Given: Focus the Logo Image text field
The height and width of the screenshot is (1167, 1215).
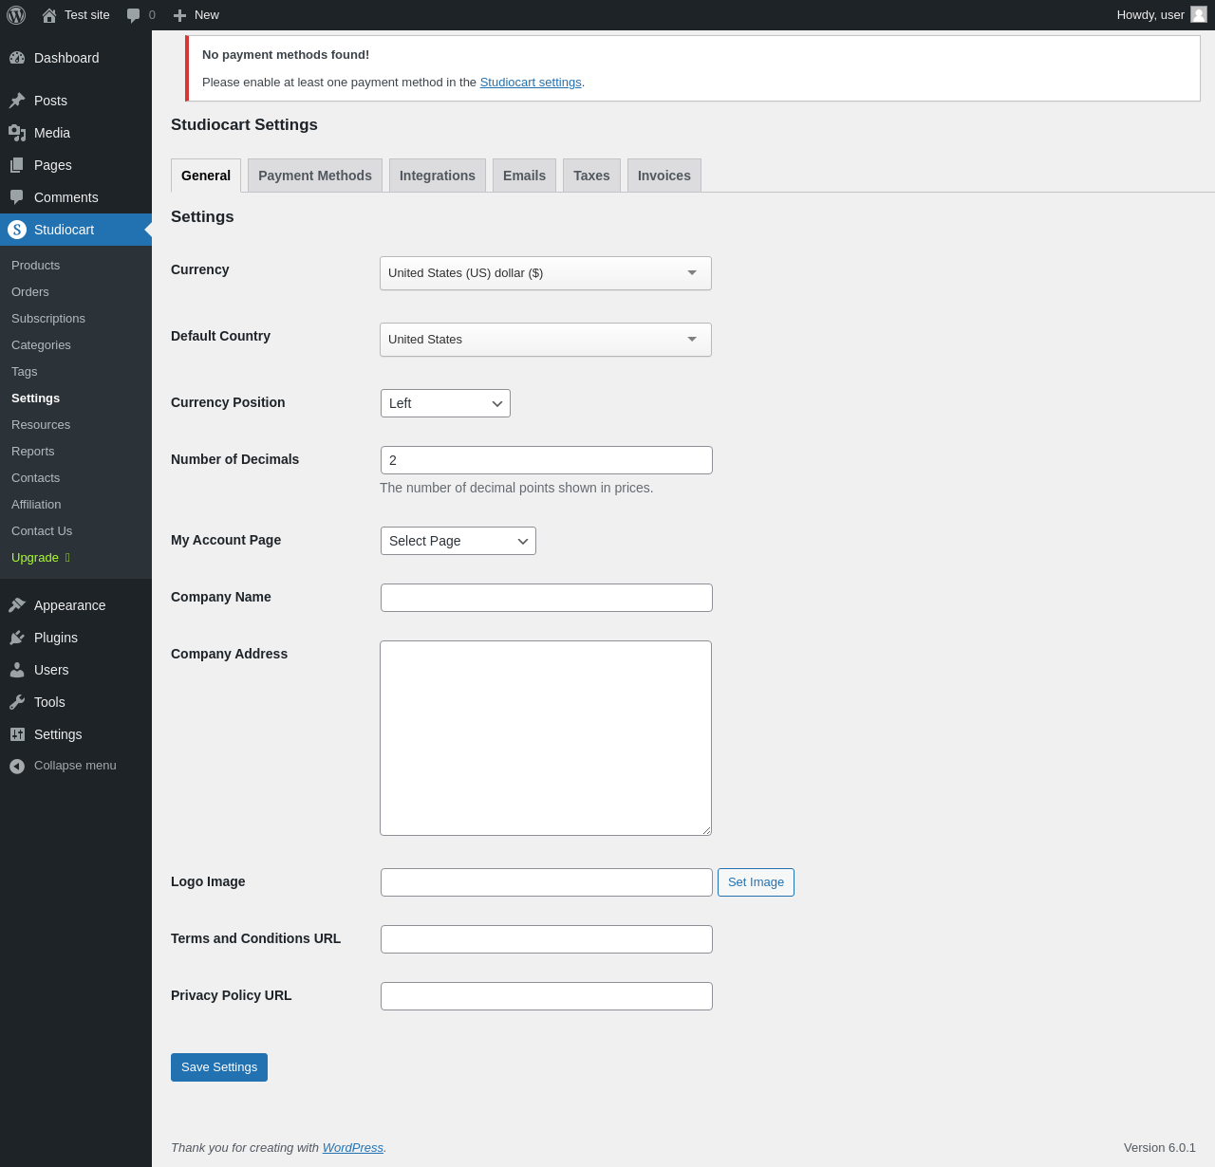Looking at the screenshot, I should coord(547,882).
